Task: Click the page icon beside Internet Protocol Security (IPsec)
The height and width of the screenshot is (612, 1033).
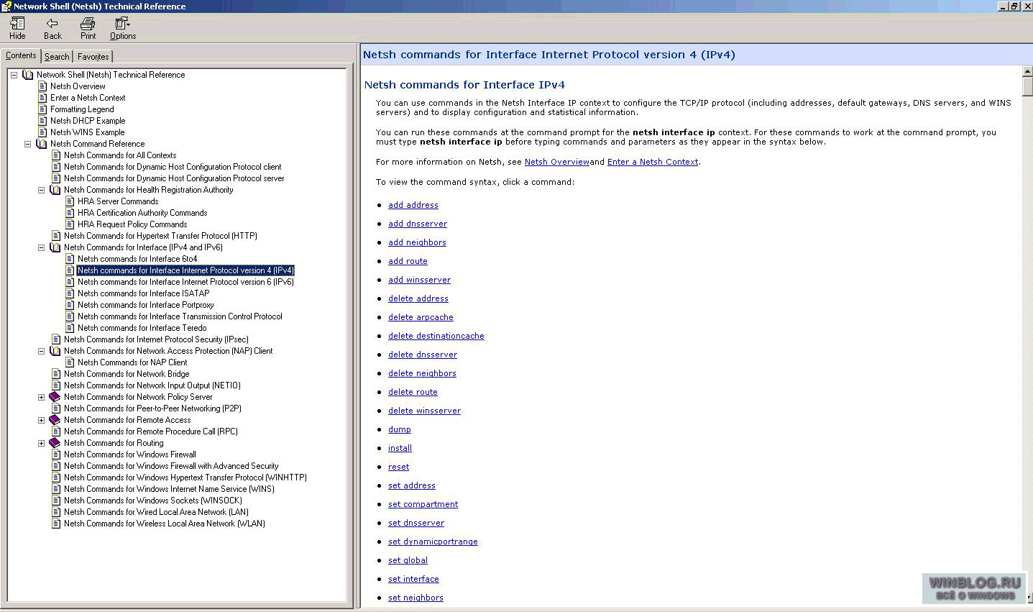Action: click(57, 339)
